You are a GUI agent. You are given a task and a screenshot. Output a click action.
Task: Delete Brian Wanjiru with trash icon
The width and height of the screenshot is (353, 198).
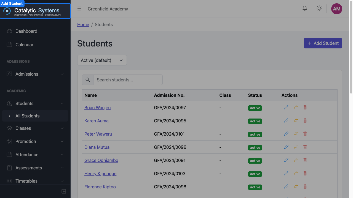tap(305, 107)
